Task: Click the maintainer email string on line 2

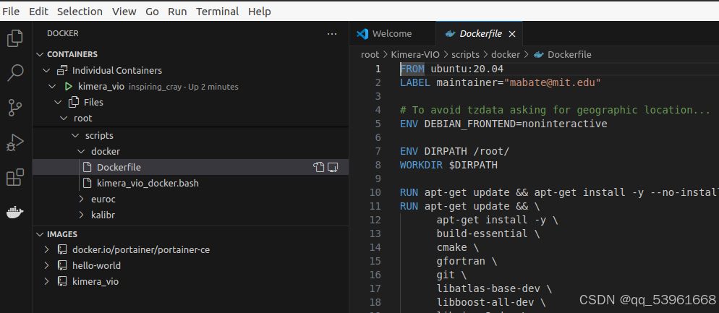Action: pos(553,82)
